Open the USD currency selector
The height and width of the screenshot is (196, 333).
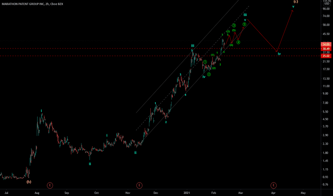[327, 4]
